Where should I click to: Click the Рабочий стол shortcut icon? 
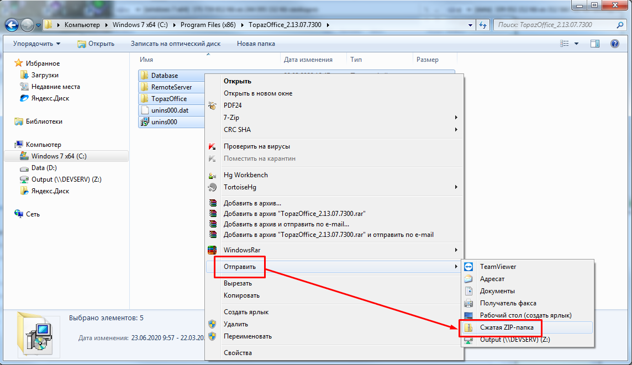(x=468, y=315)
